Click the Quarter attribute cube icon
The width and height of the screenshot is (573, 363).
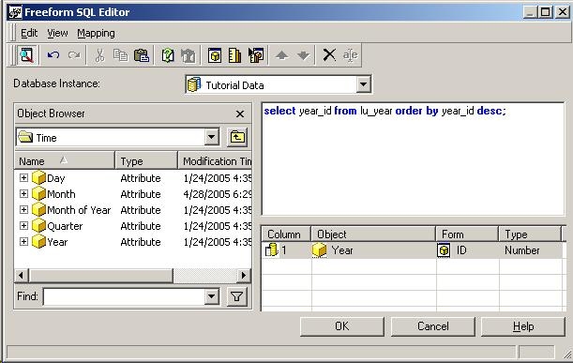click(x=38, y=226)
